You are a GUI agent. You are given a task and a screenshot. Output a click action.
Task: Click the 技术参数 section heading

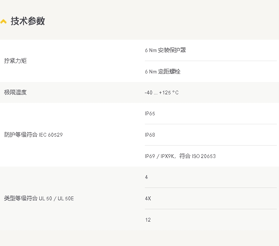[x=28, y=21]
